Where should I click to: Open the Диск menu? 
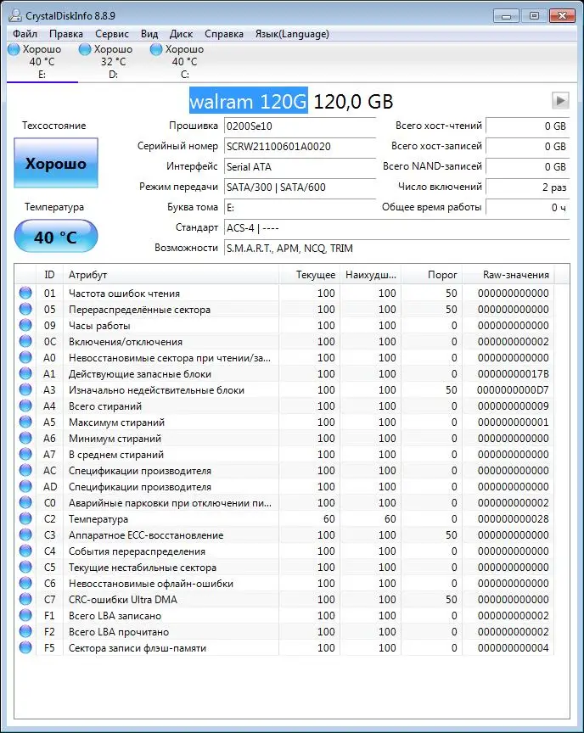181,34
